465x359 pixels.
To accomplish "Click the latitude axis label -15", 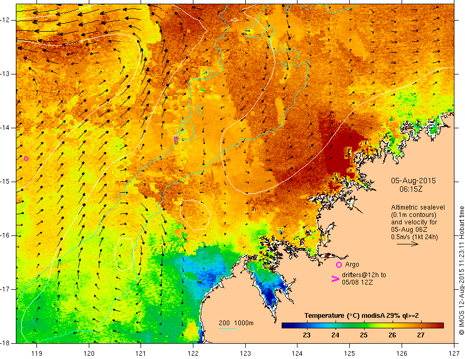I will point(5,182).
